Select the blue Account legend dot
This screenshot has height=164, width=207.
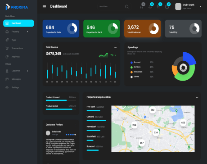click(131, 63)
